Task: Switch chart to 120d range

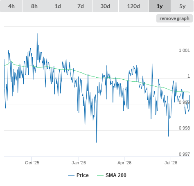Action: click(x=133, y=6)
